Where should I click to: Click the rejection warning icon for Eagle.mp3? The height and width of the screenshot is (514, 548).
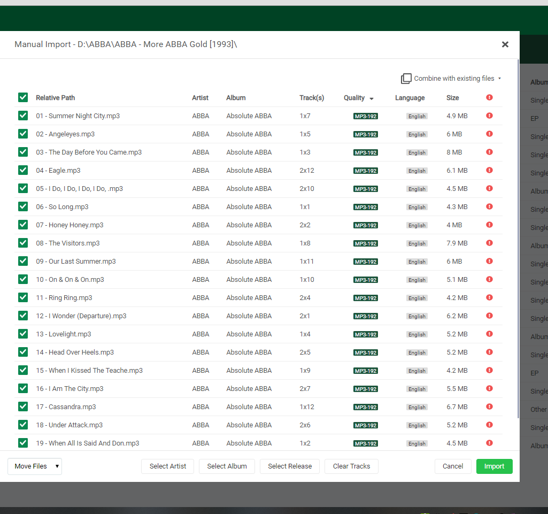tap(489, 170)
